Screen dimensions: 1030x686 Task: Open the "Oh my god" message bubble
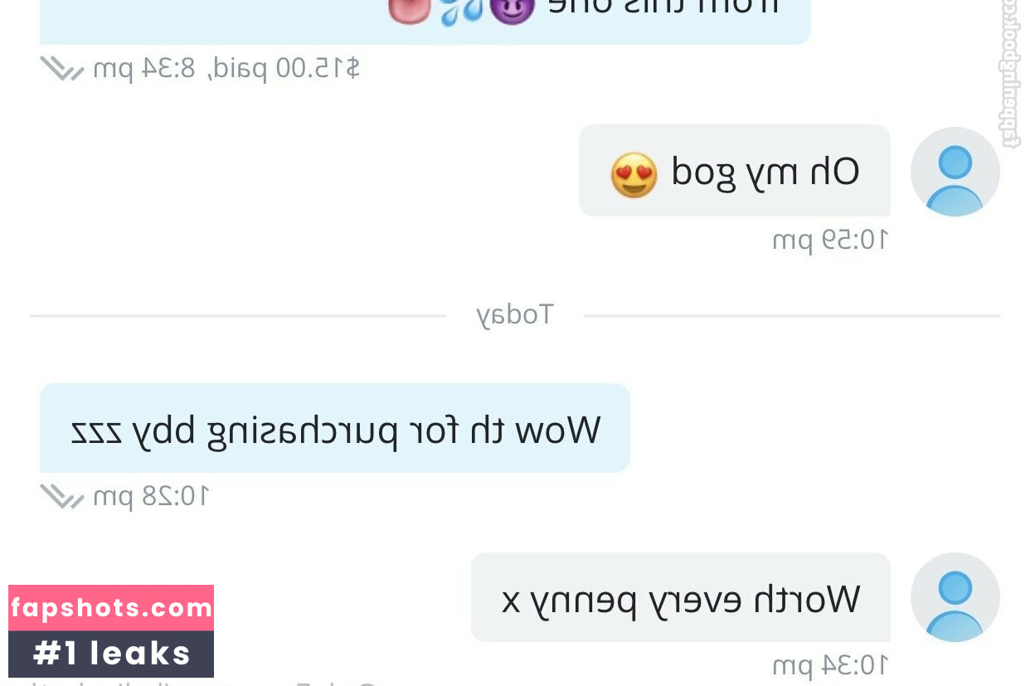pyautogui.click(x=734, y=171)
